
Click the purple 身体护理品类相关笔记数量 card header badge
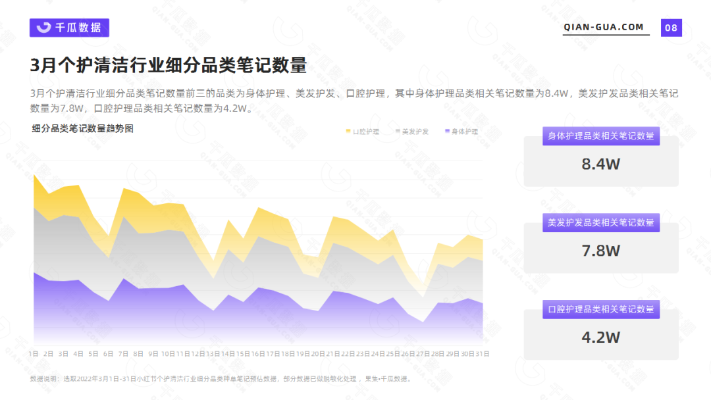tap(600, 136)
